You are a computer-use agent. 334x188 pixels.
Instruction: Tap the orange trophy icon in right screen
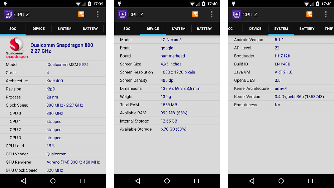click(x=309, y=14)
